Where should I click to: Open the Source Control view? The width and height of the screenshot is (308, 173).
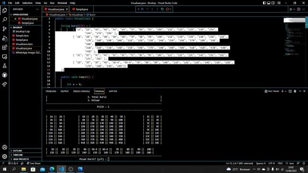[x=4, y=29]
